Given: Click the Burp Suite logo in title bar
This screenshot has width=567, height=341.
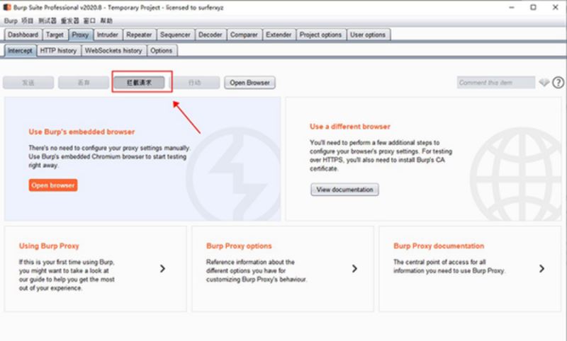Looking at the screenshot, I should point(7,7).
